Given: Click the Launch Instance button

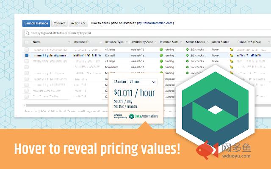Looking at the screenshot, I should [x=37, y=23].
